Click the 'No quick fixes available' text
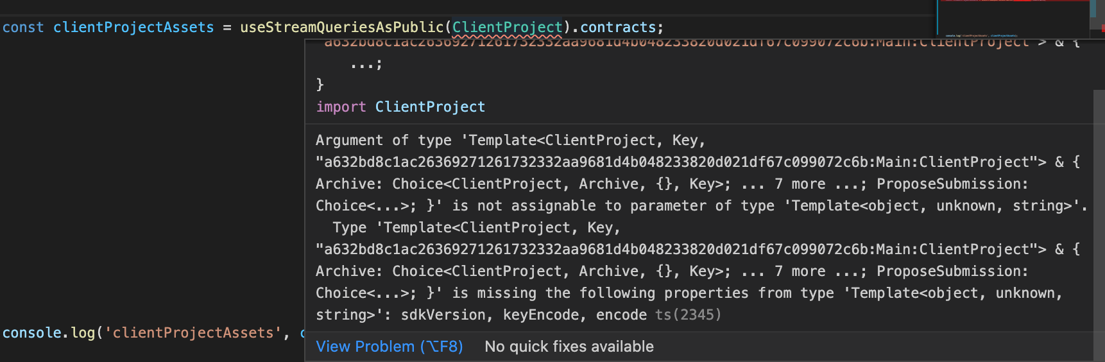1105x362 pixels. 569,347
